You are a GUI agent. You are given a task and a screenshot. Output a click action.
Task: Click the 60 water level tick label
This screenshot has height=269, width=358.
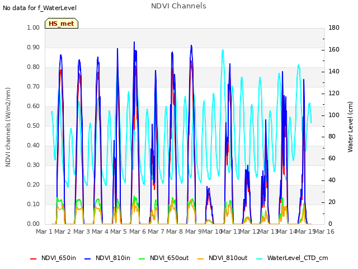coord(332,159)
